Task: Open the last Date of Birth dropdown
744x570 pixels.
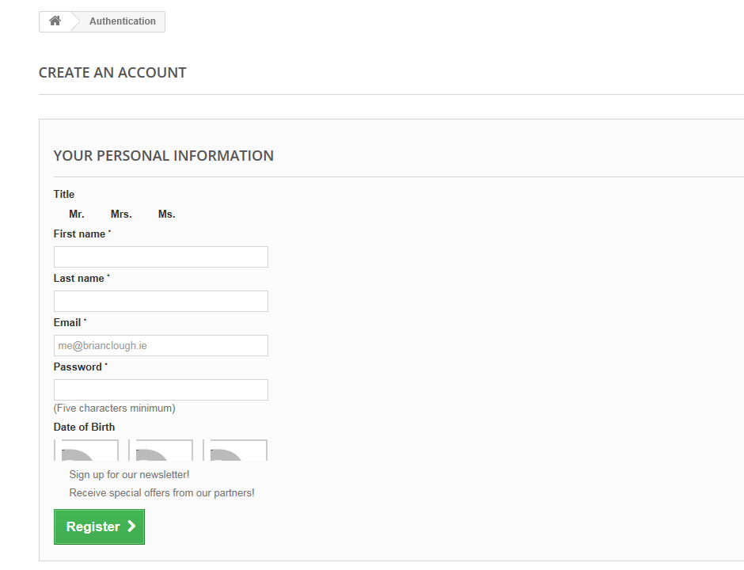Action: [235, 450]
